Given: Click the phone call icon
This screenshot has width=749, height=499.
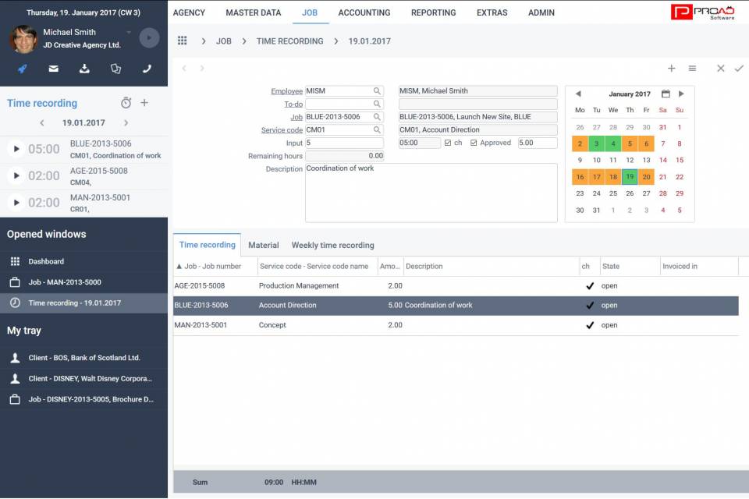Looking at the screenshot, I should pos(147,69).
